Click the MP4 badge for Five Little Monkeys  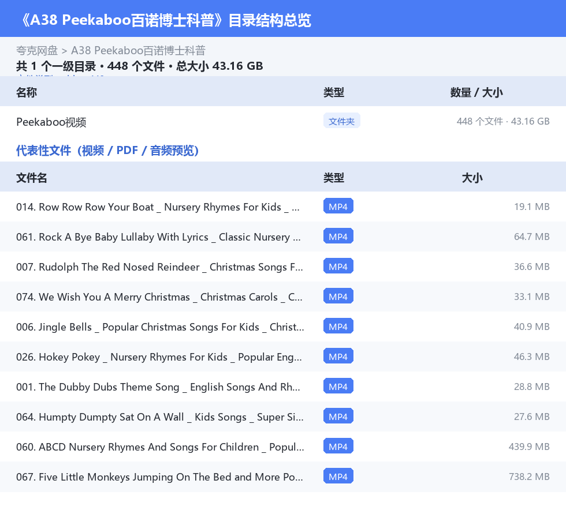coord(338,476)
